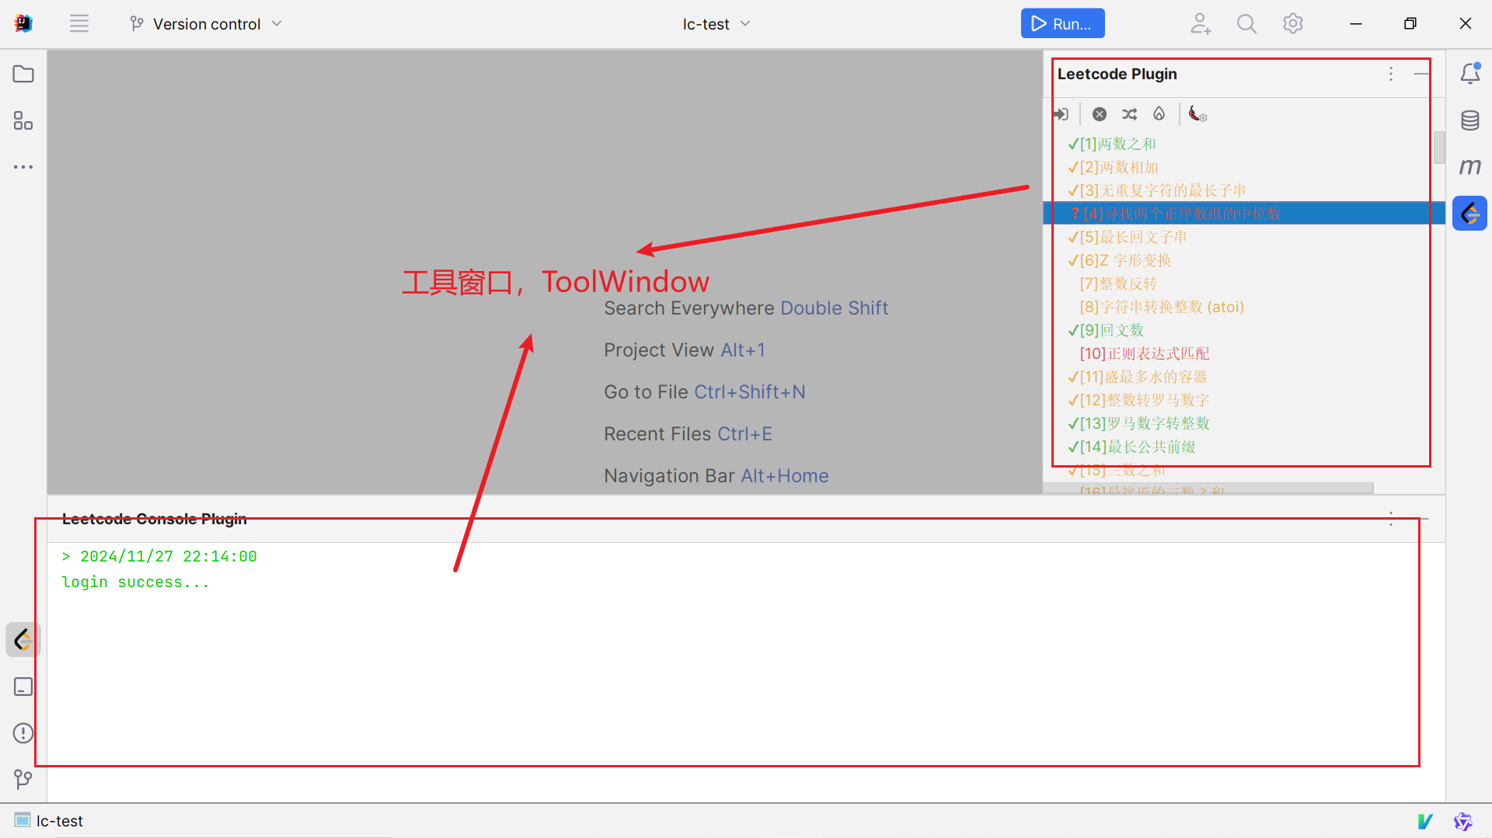Open the Database tool window
The width and height of the screenshot is (1492, 838).
tap(1470, 120)
